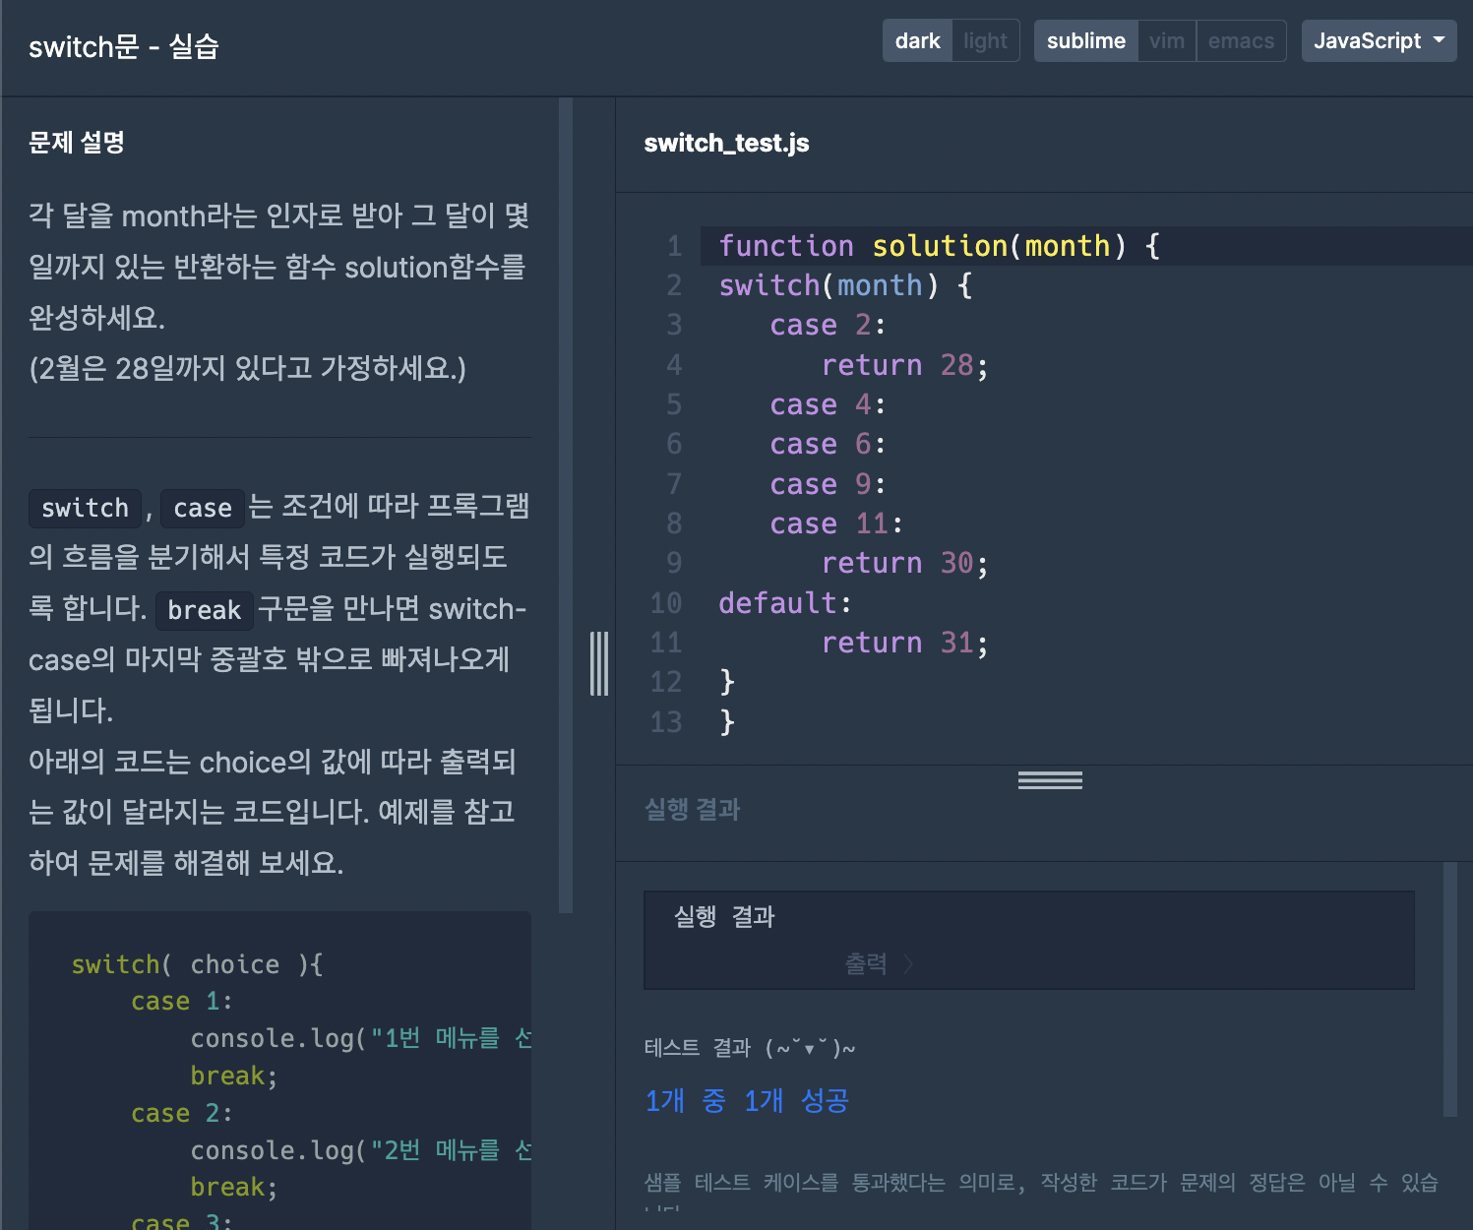1473x1230 pixels.
Task: Place cursor on code line 1 function solution
Action: 939,246
